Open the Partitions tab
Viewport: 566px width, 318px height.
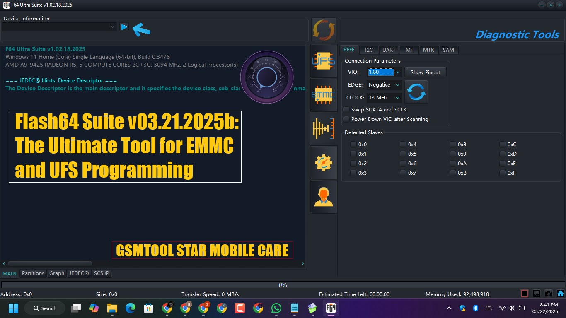pyautogui.click(x=33, y=273)
